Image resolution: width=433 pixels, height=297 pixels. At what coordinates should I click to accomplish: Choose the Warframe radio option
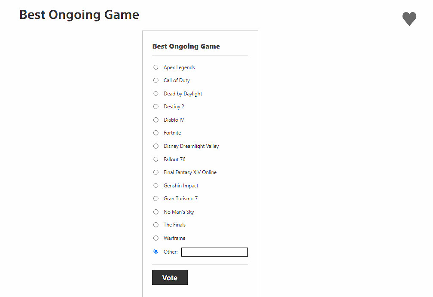click(x=156, y=238)
